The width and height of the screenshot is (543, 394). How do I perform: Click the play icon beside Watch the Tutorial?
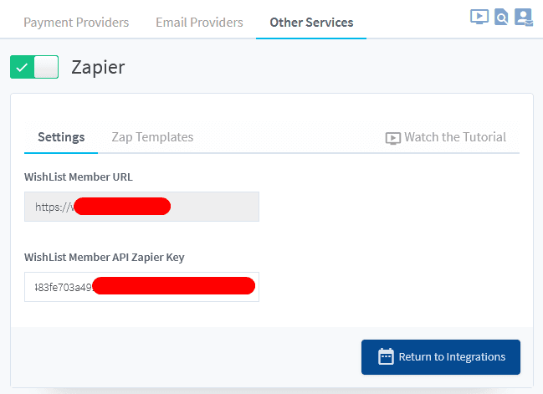point(393,138)
